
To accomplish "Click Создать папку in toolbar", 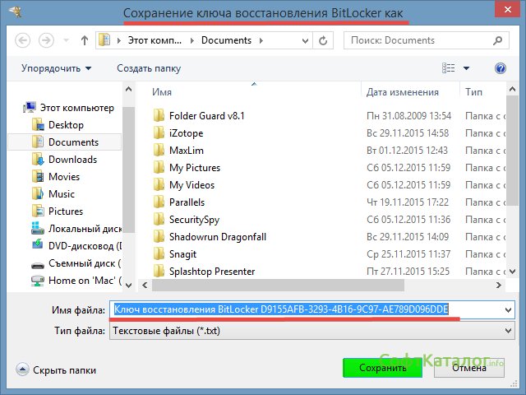I will [x=149, y=68].
